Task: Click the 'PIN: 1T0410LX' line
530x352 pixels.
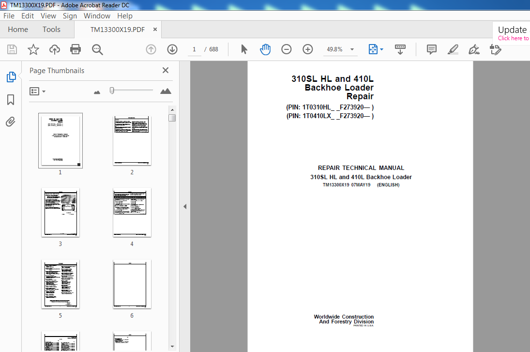Action: tap(330, 116)
